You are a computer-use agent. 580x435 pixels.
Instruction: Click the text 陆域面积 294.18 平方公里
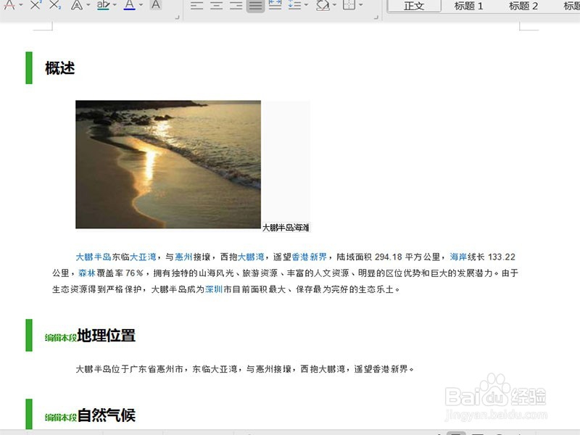[x=388, y=257]
